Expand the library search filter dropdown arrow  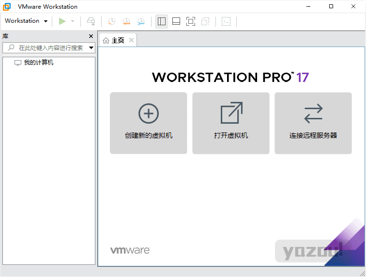[x=91, y=48]
